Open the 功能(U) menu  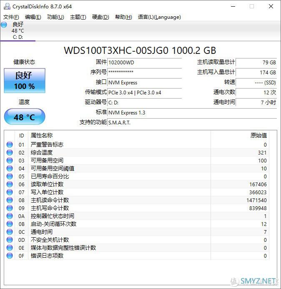tap(55, 17)
